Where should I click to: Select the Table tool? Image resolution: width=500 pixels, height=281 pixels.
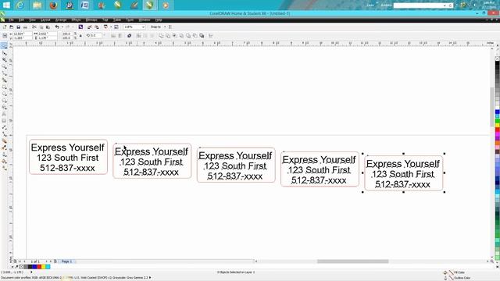click(x=4, y=121)
